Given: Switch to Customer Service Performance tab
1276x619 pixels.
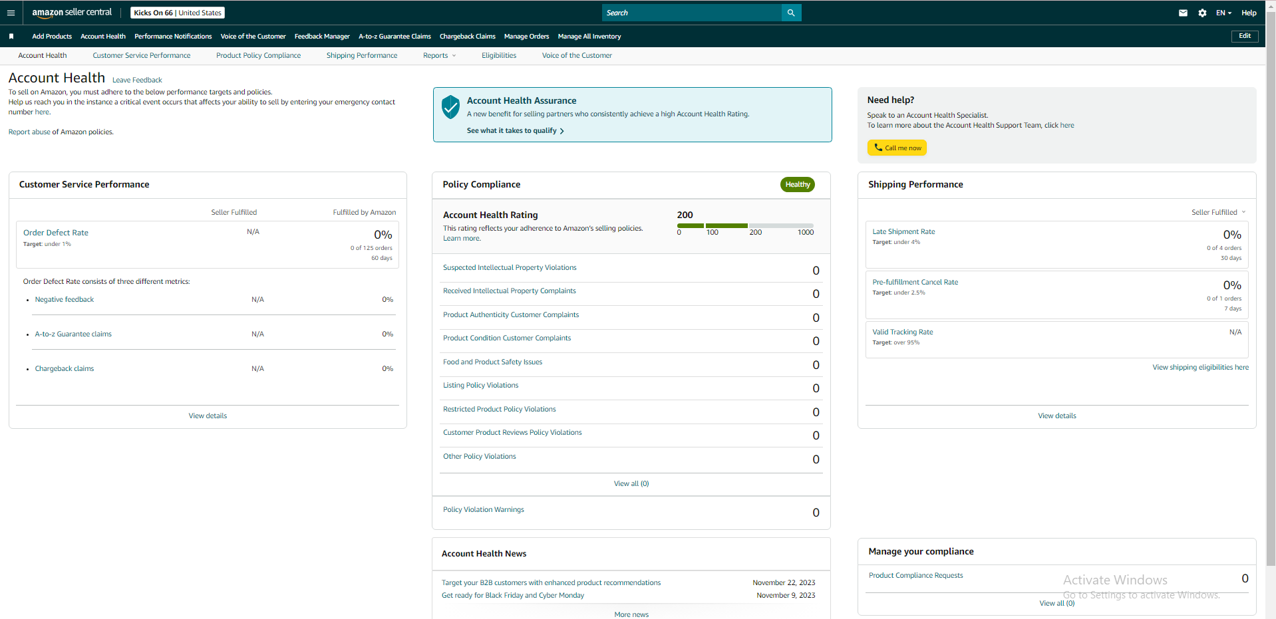Looking at the screenshot, I should [x=142, y=56].
